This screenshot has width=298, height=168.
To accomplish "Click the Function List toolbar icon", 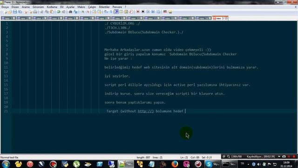I will point(131,12).
